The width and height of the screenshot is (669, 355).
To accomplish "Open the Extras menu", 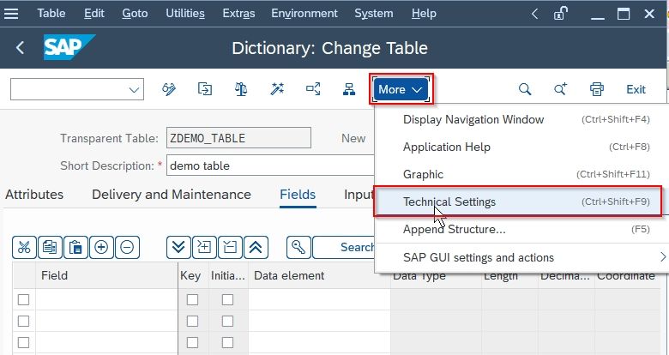I will point(238,14).
